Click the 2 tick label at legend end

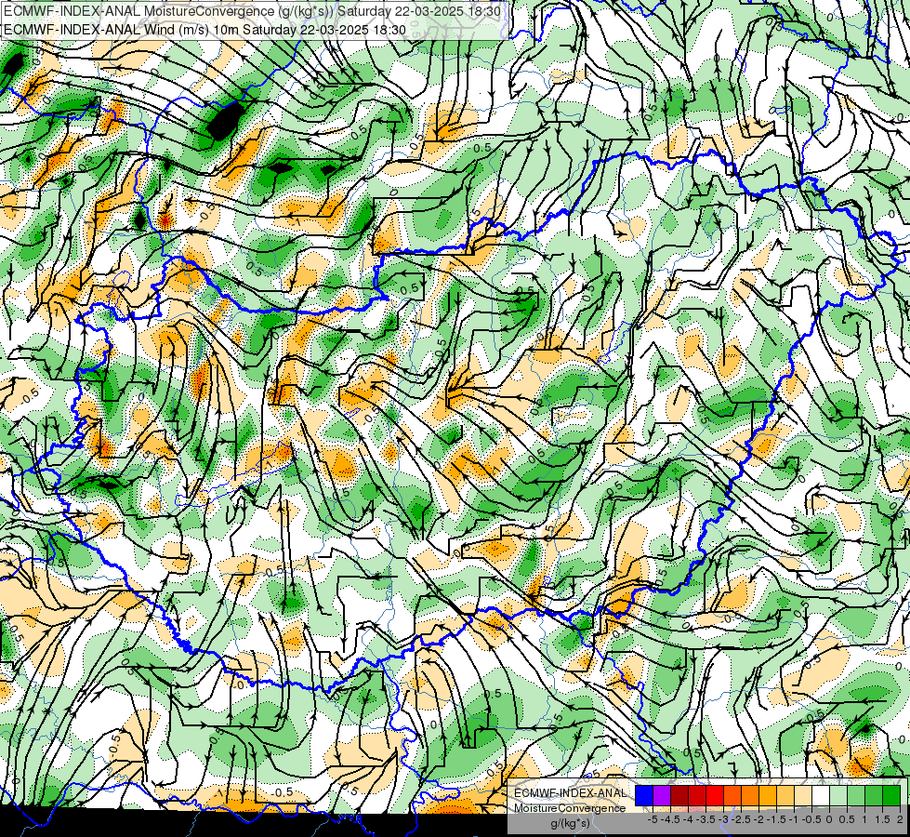point(900,819)
